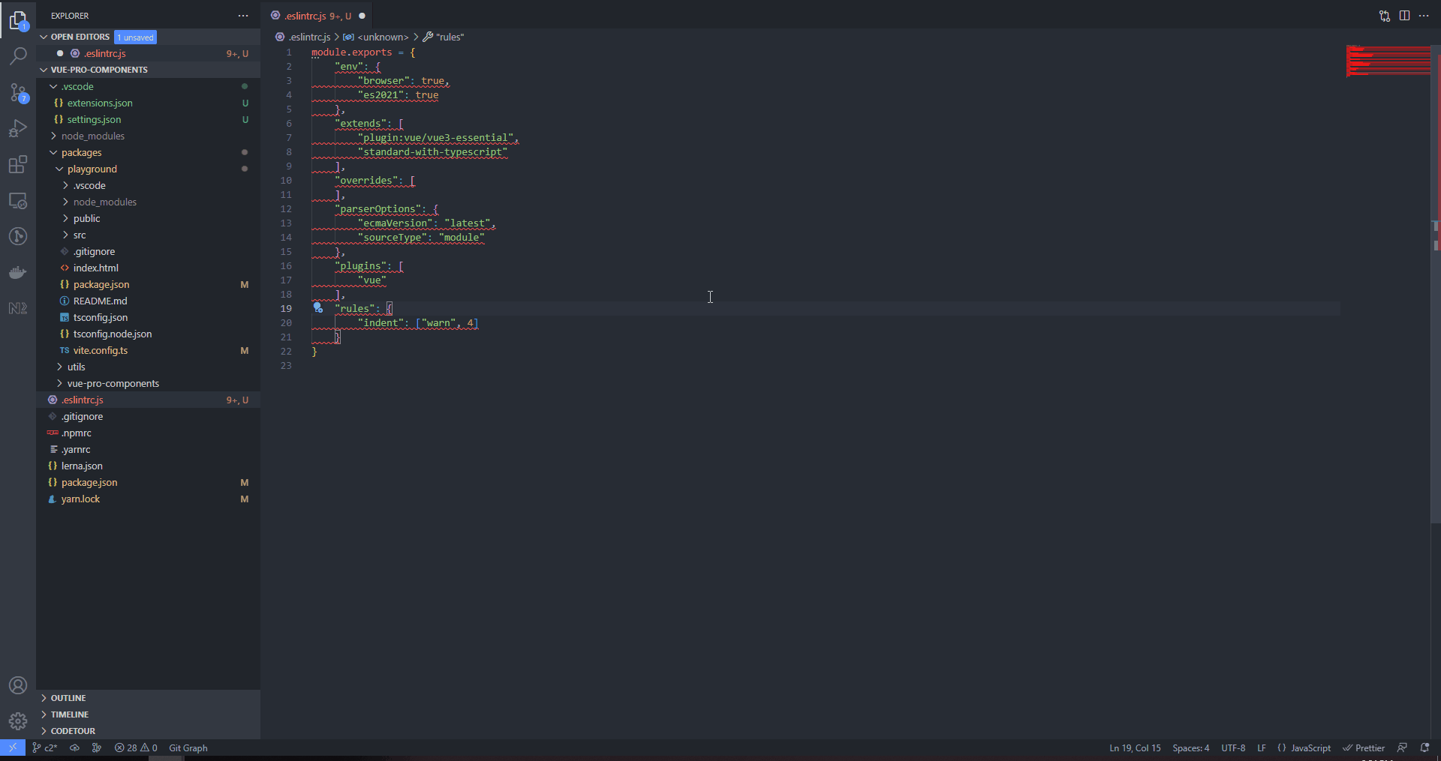Click the Open Changes icon in editor toolbar
Screen dimensions: 1441x761
coord(1385,16)
